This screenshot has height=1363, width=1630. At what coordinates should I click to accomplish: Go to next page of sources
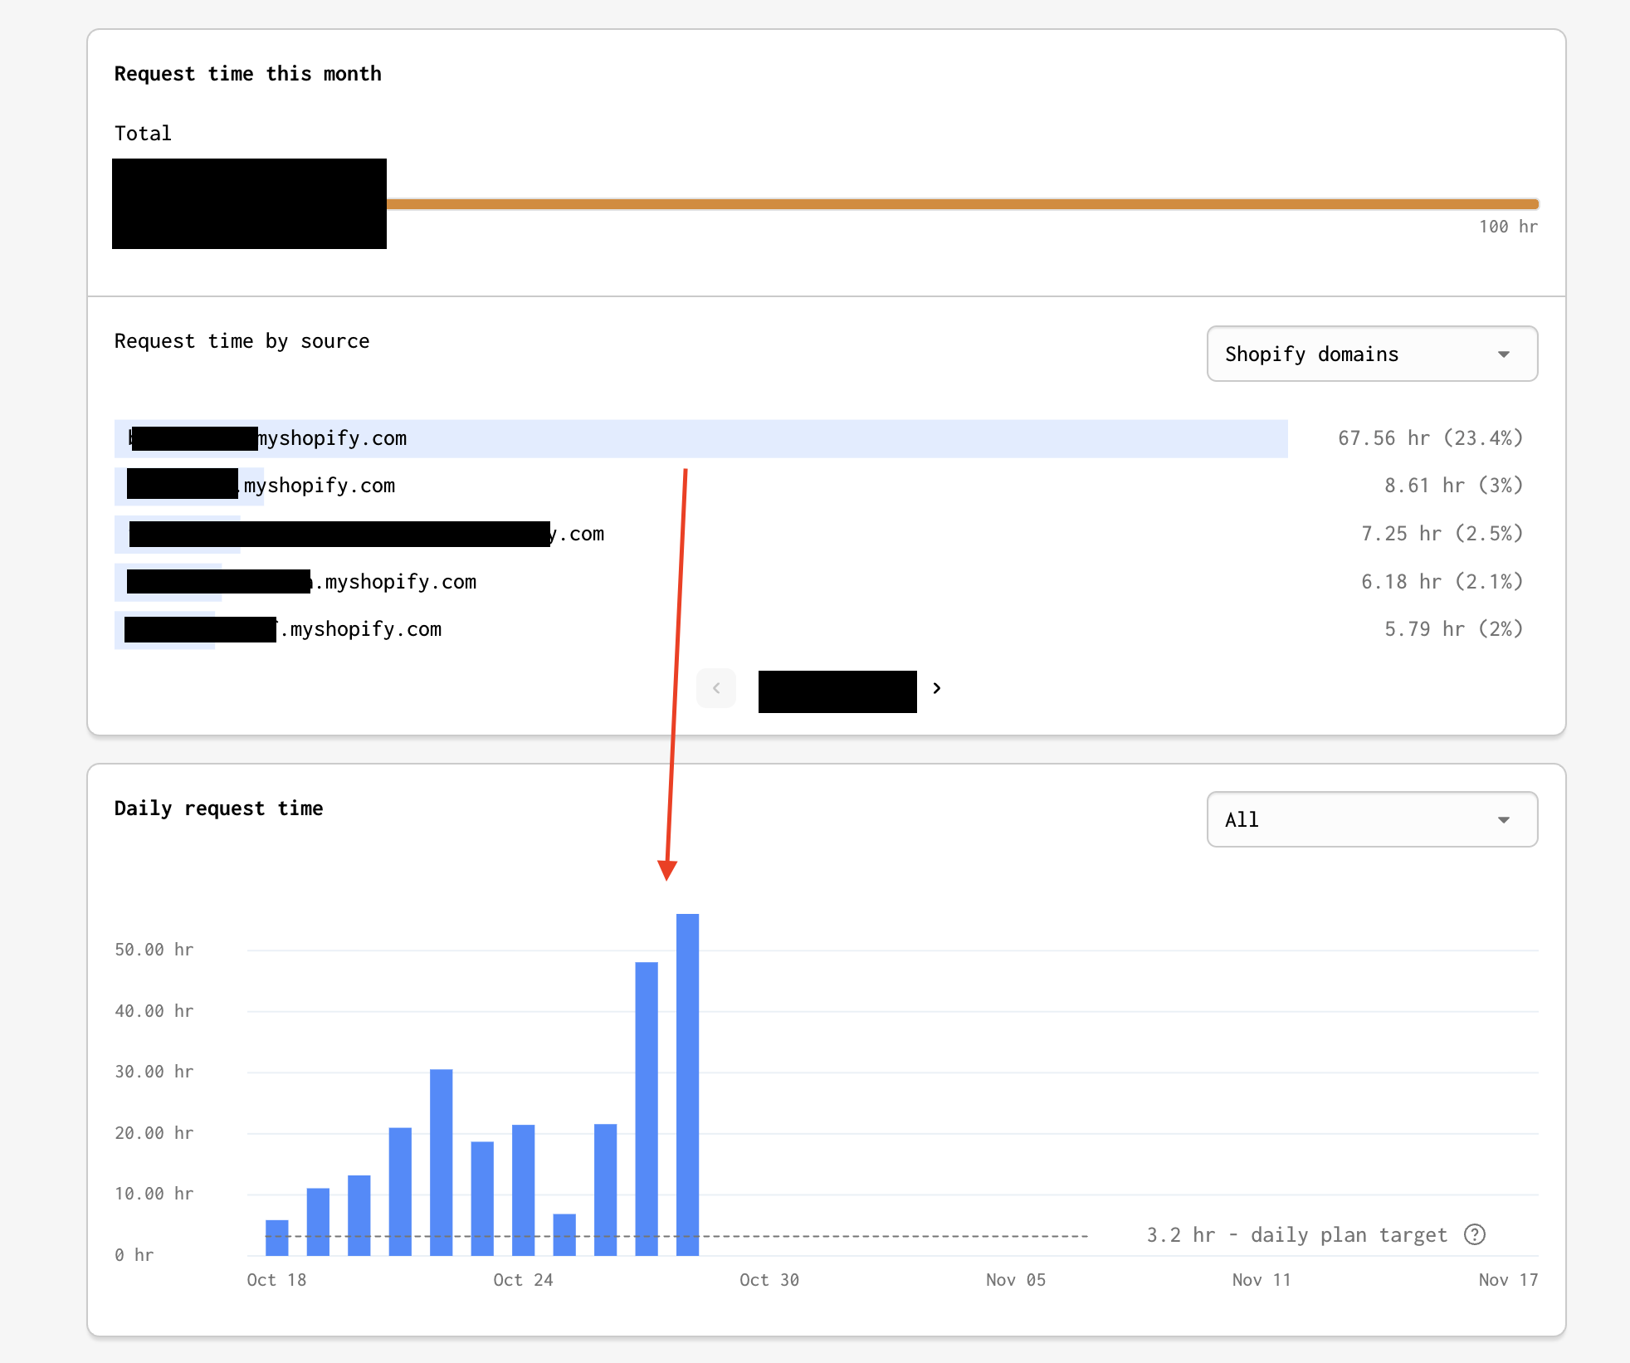coord(937,688)
